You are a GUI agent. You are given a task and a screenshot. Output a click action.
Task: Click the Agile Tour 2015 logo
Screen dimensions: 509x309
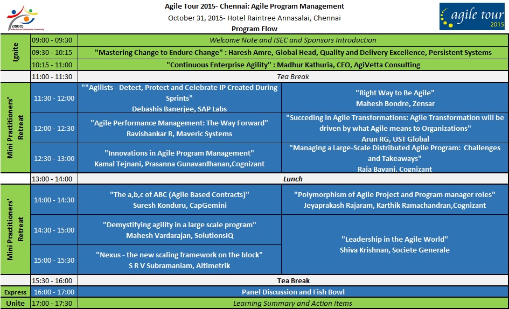[472, 16]
